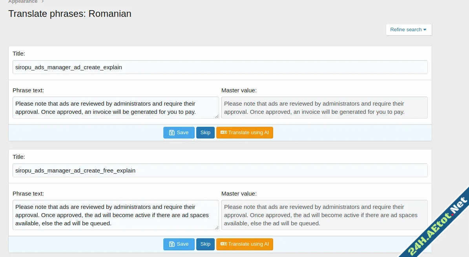The image size is (469, 257).
Task: Click the floppy disk icon on the second Save button
Action: tap(172, 244)
